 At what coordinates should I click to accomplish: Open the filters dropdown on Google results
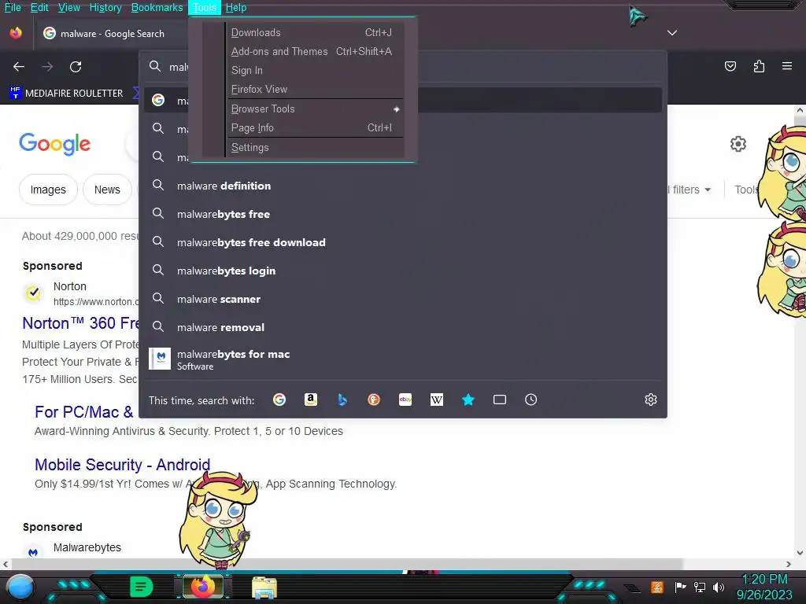click(689, 190)
